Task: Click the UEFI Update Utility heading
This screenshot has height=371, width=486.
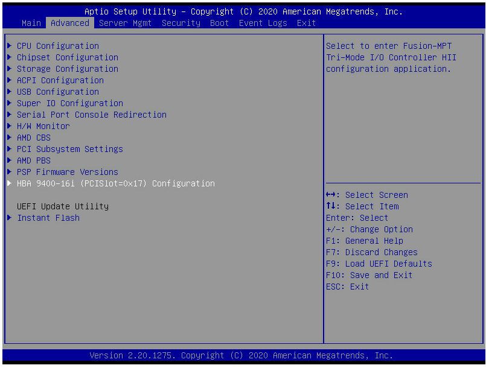Action: click(63, 206)
